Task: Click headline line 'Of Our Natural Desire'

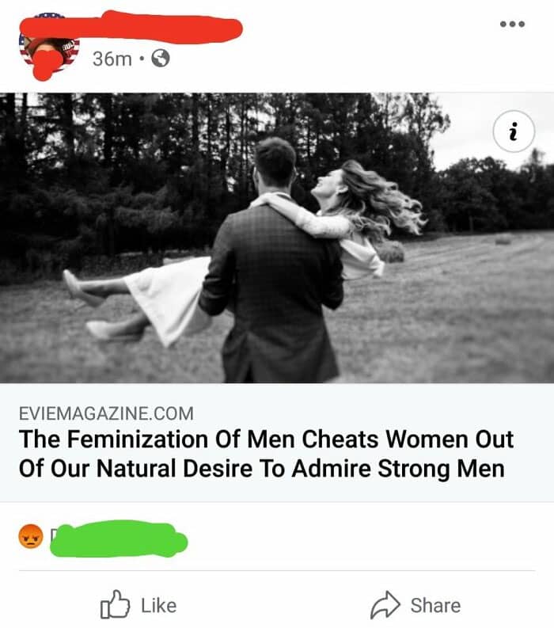Action: [262, 468]
